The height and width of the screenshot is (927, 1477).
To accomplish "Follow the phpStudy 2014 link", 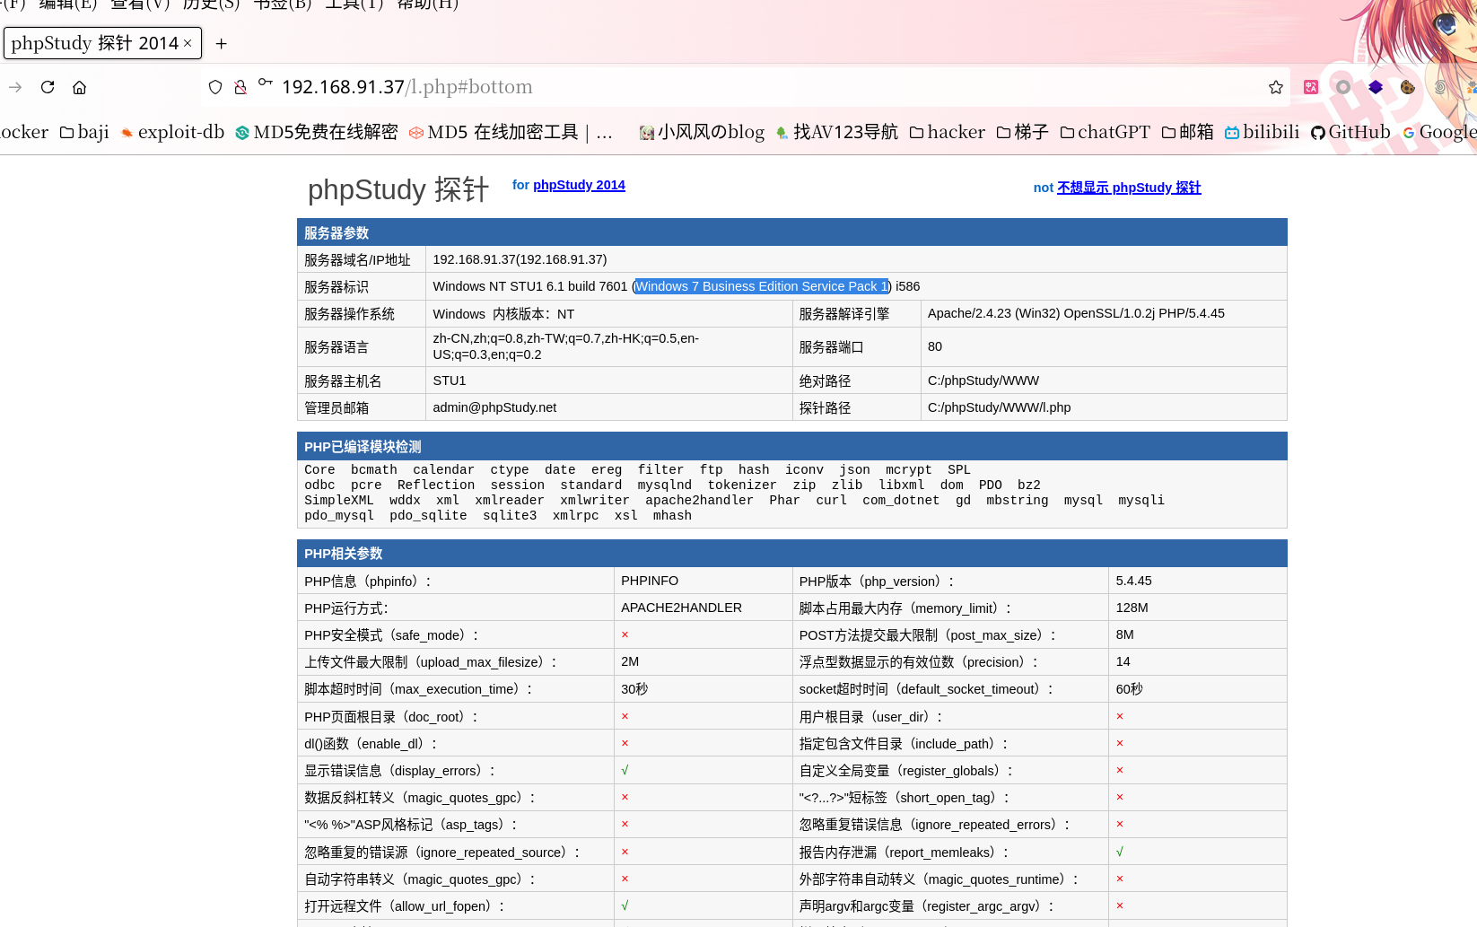I will click(579, 185).
